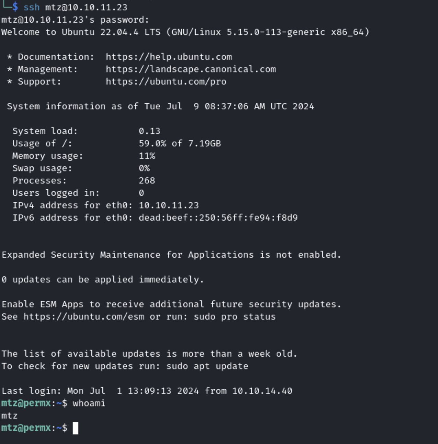This screenshot has height=444, width=438.
Task: Click the "sudo apt update" command text
Action: tap(207, 366)
